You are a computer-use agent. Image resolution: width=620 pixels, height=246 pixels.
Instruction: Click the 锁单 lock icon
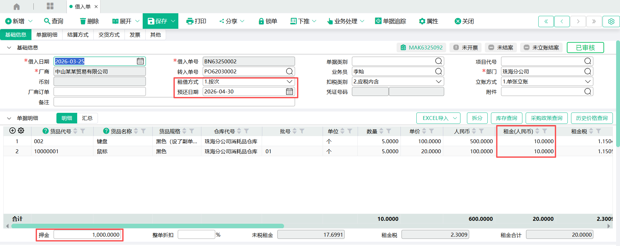261,21
